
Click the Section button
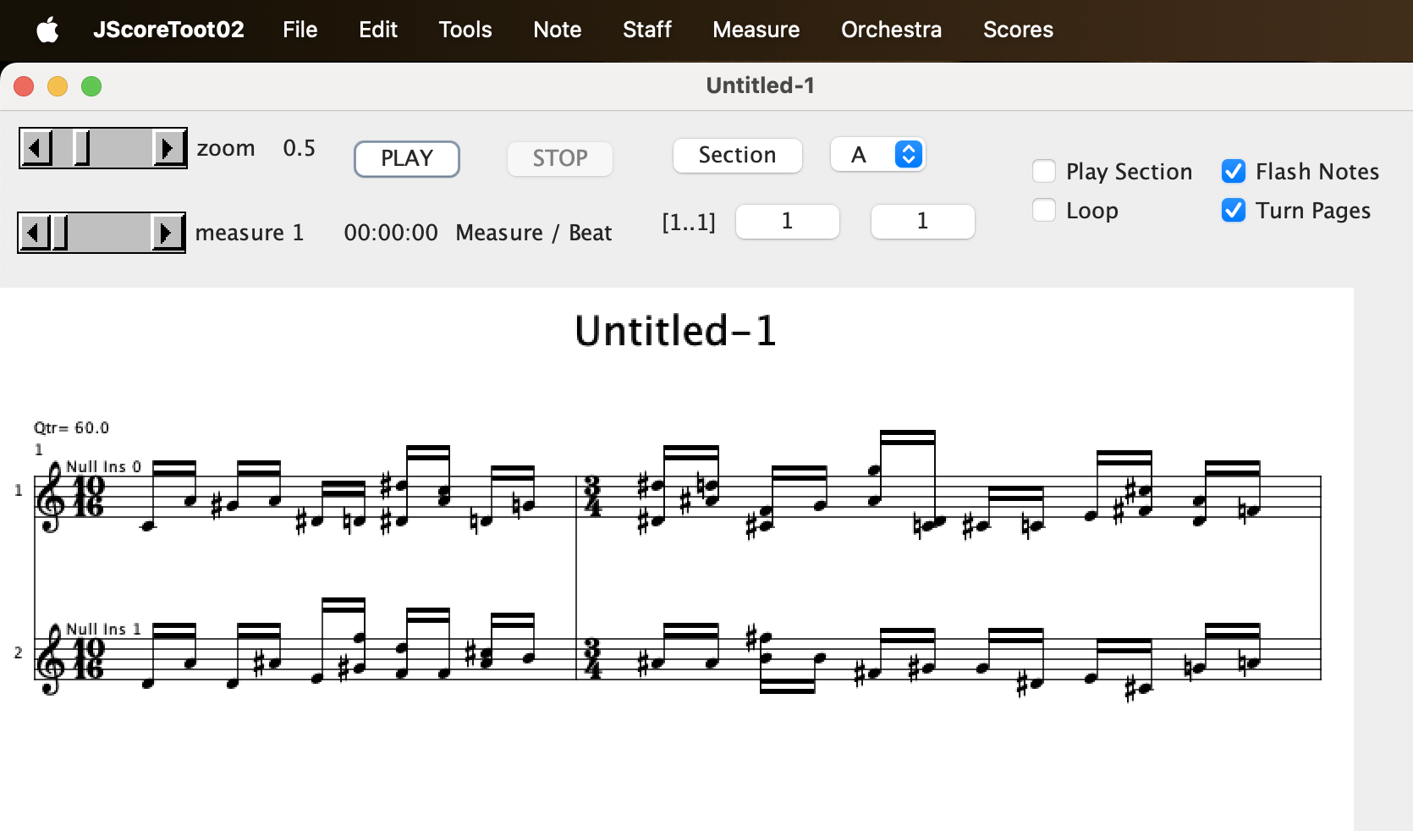738,156
